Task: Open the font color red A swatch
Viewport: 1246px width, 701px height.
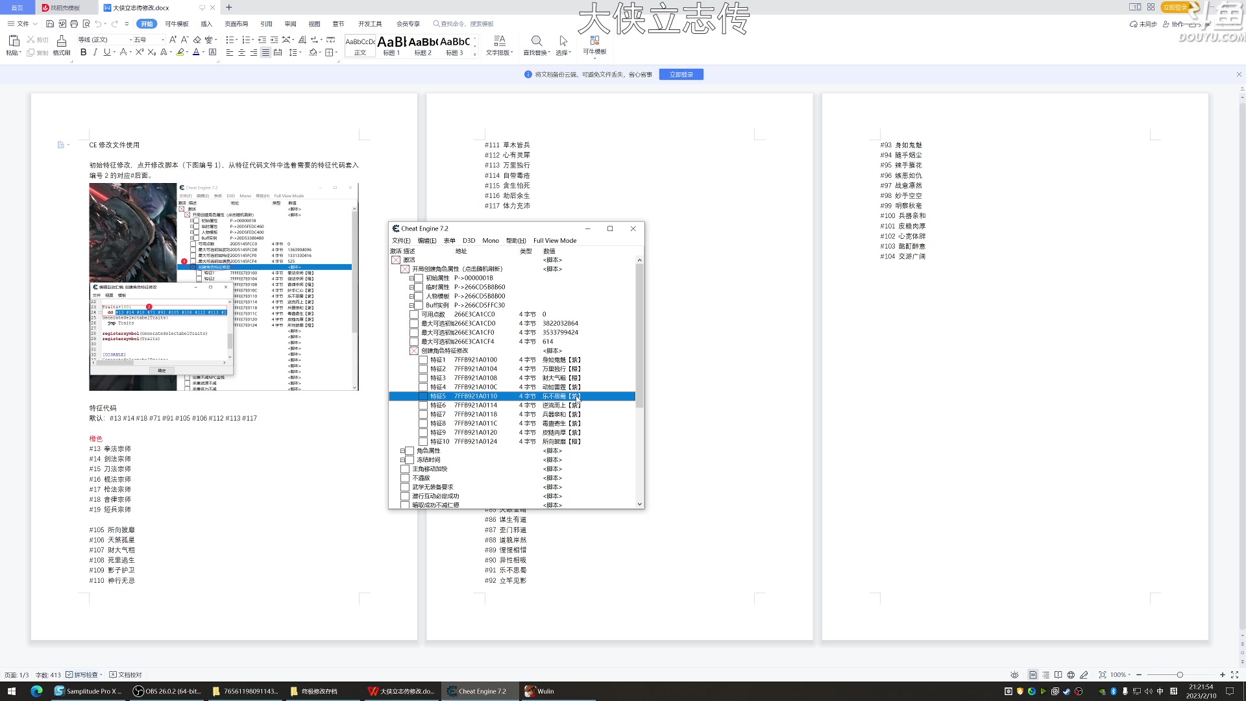Action: pos(196,53)
